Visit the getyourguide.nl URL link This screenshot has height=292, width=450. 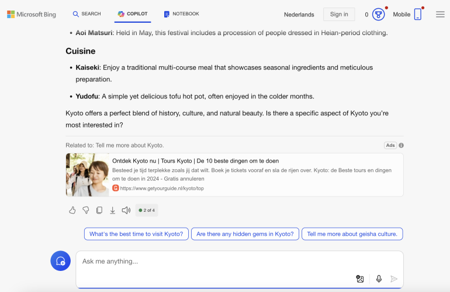pyautogui.click(x=162, y=188)
